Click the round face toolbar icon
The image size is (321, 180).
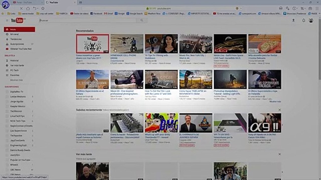click(281, 8)
